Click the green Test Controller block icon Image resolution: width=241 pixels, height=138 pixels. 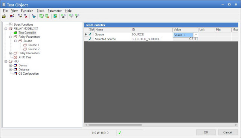(15, 33)
